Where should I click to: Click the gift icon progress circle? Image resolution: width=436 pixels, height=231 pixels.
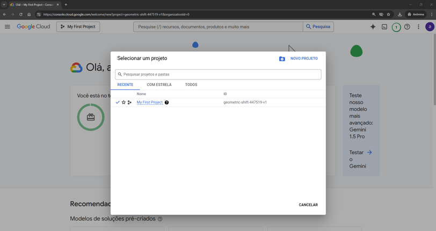click(91, 117)
